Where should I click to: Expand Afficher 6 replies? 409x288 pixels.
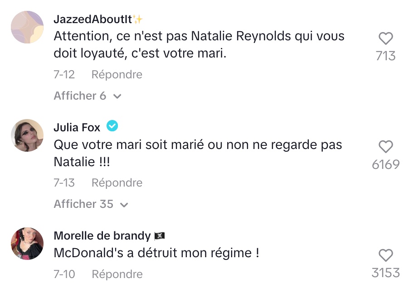pos(88,96)
